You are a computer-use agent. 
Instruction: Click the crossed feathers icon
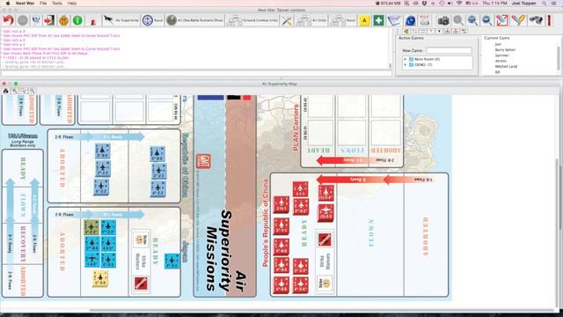tap(518, 20)
